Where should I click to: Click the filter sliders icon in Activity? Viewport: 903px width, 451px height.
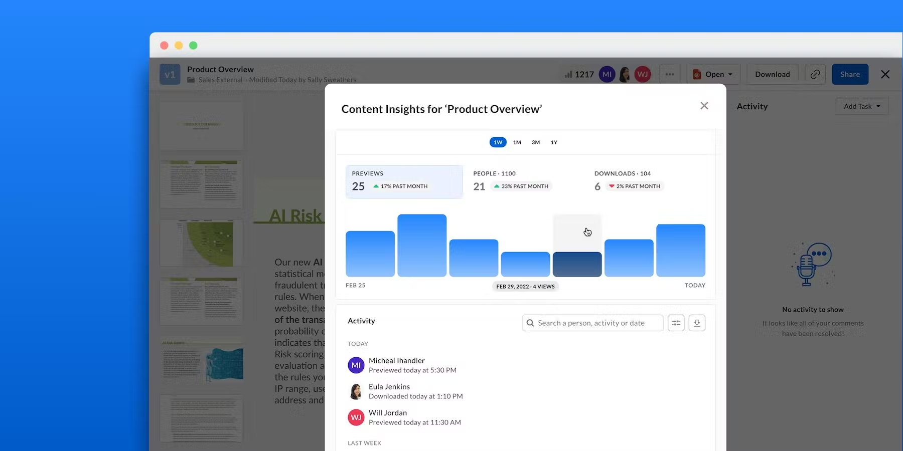[x=676, y=323]
